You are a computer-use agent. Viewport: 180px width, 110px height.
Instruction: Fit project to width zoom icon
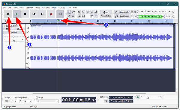[91, 12]
